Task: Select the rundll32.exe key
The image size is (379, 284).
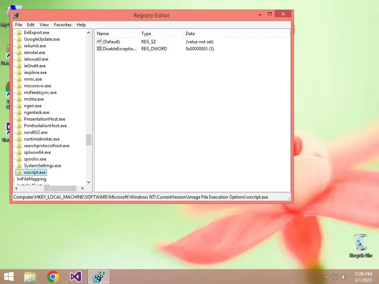Action: click(36, 132)
